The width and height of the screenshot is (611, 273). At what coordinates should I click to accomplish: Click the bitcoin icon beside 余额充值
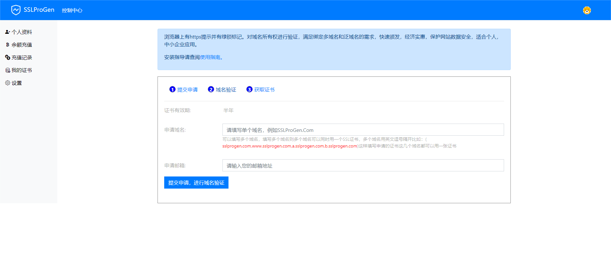[x=8, y=45]
